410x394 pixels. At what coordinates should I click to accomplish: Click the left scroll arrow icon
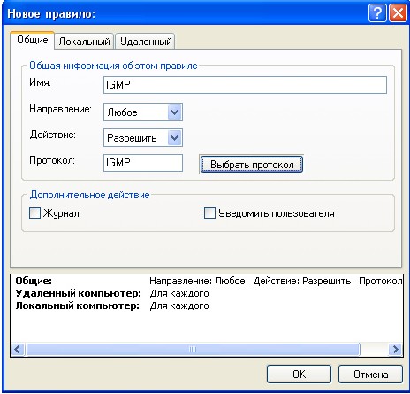[18, 350]
